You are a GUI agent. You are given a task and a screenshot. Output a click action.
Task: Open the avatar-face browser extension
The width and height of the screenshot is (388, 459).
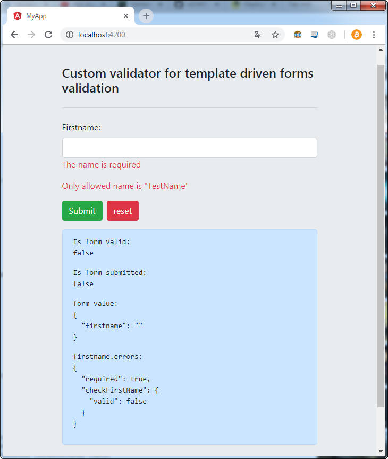click(298, 35)
